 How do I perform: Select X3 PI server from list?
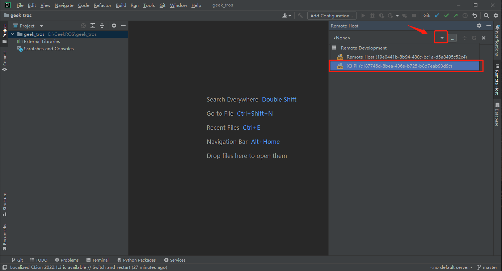399,66
